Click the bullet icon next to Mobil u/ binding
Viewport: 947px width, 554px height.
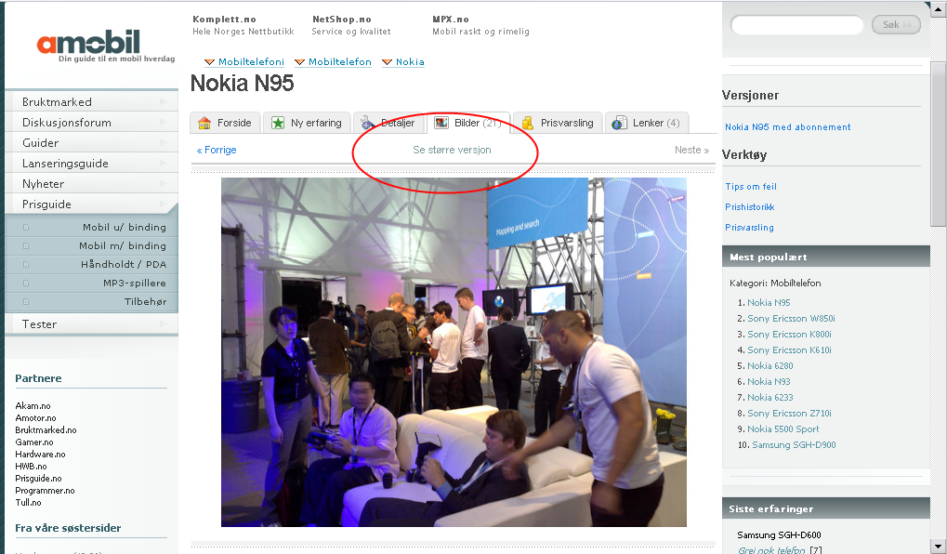click(26, 228)
